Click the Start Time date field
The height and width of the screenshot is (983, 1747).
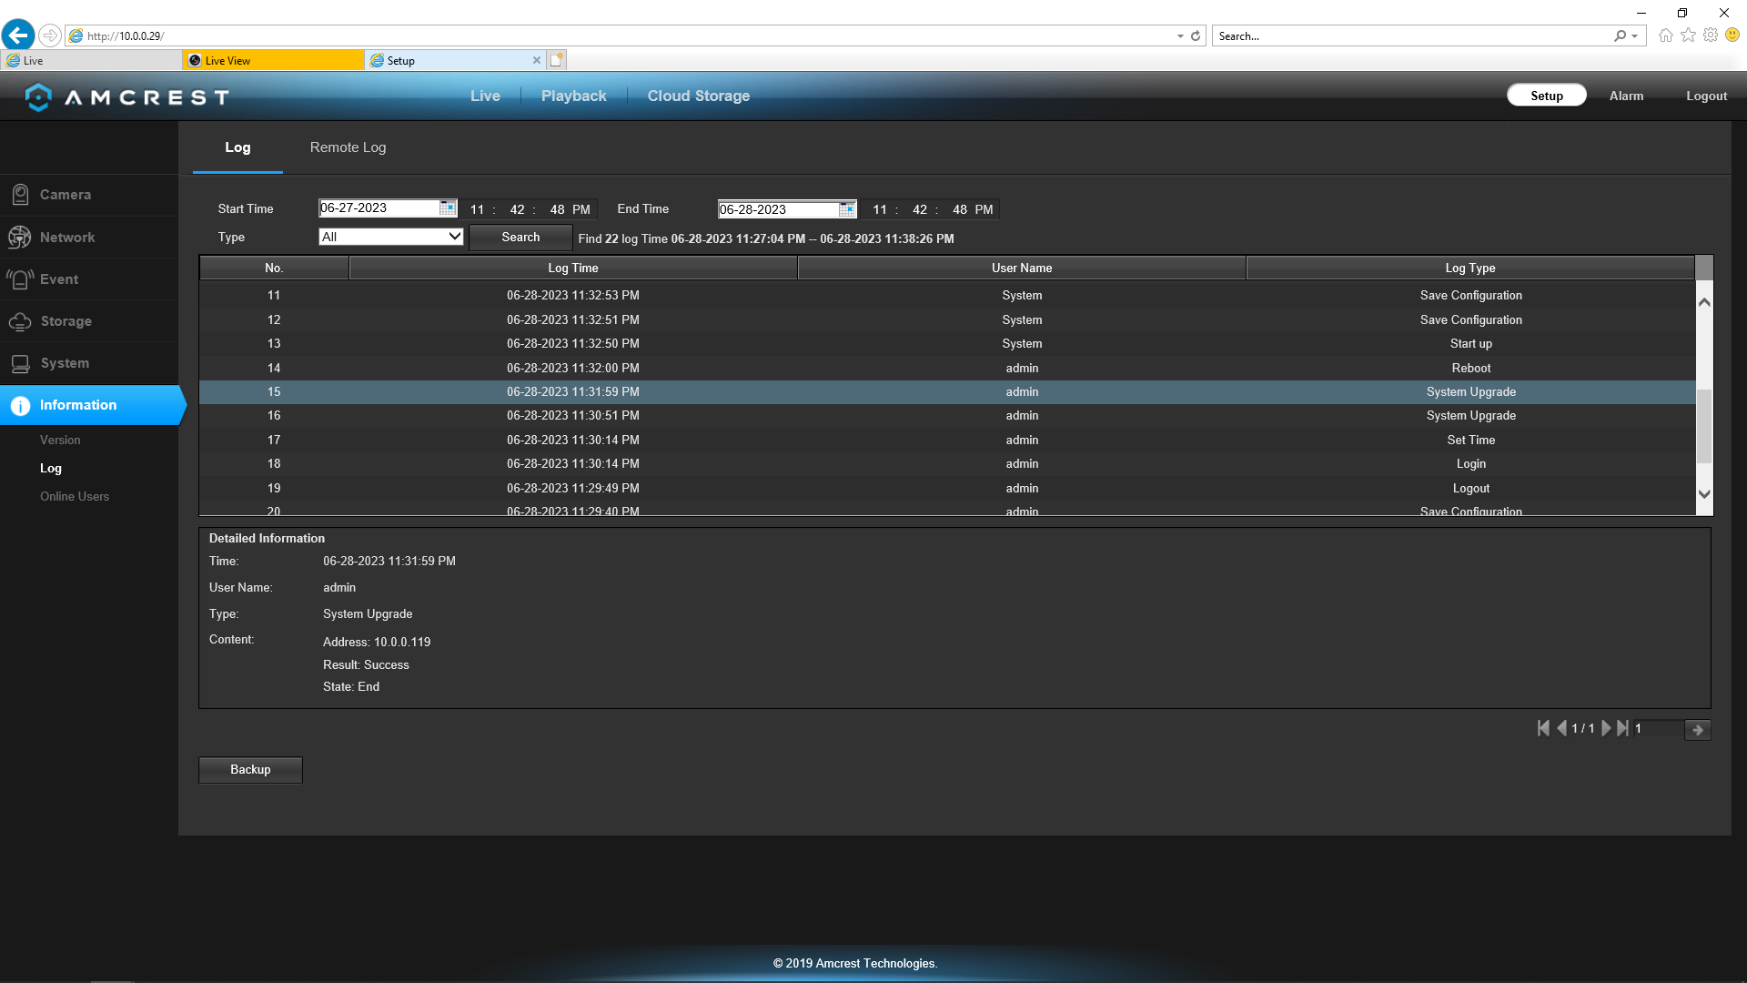[379, 208]
